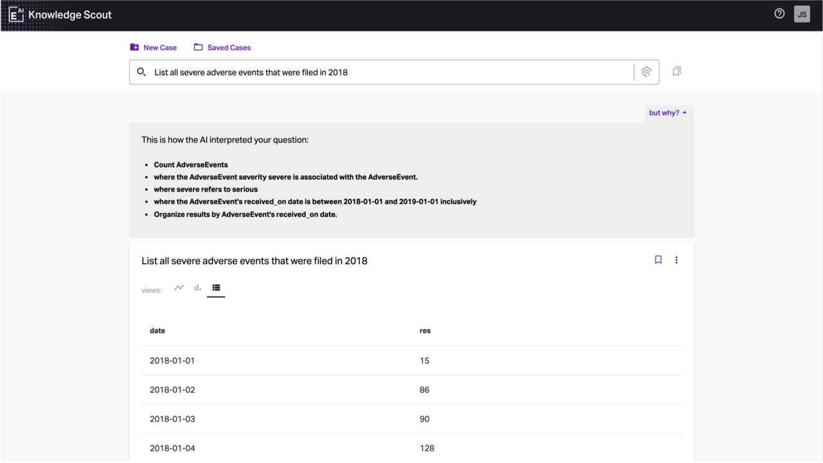Open the help question mark icon
The height and width of the screenshot is (463, 823).
779,14
